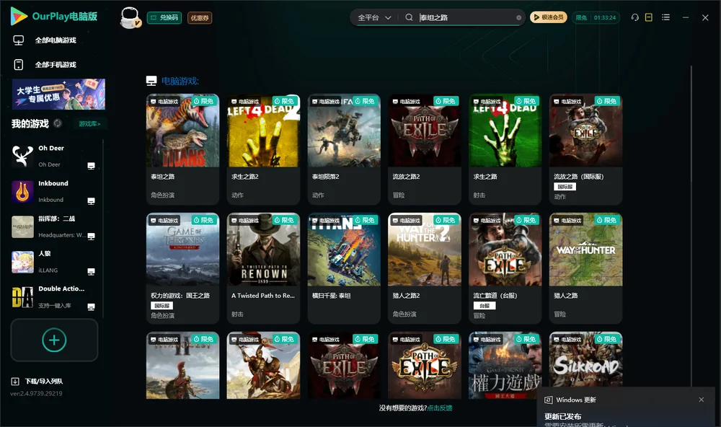Click the PC icon on iLLANG row
Image resolution: width=721 pixels, height=427 pixels.
(91, 271)
